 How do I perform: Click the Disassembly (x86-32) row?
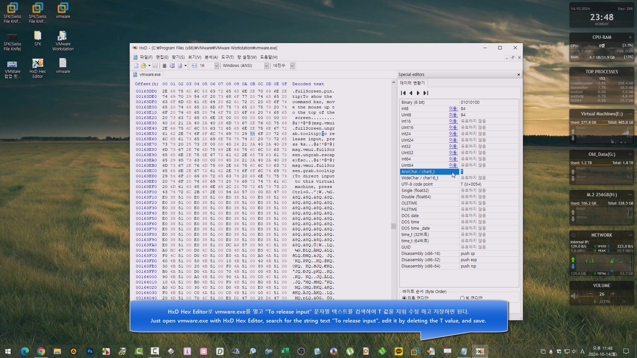[x=459, y=260]
